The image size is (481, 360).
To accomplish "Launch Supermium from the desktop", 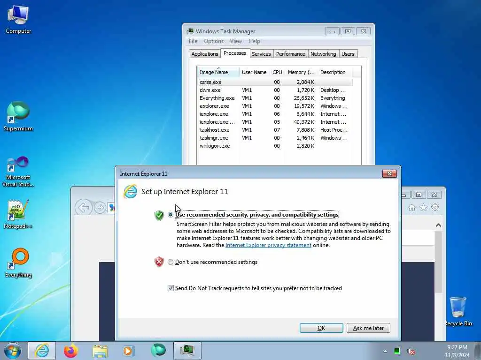I will pyautogui.click(x=18, y=116).
